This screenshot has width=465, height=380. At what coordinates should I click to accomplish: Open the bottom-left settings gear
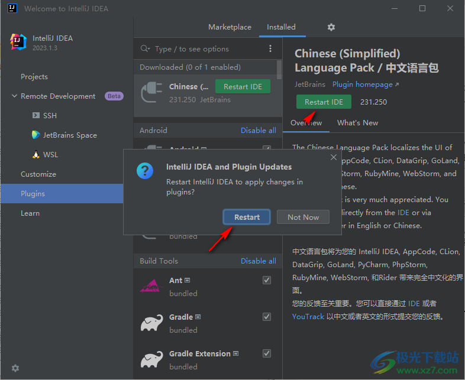tap(15, 368)
